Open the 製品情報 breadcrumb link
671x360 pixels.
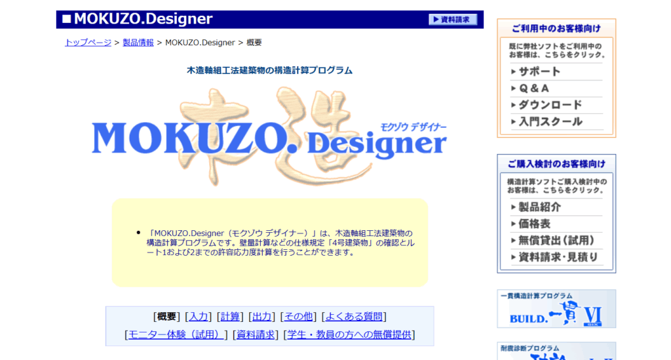[x=138, y=43]
